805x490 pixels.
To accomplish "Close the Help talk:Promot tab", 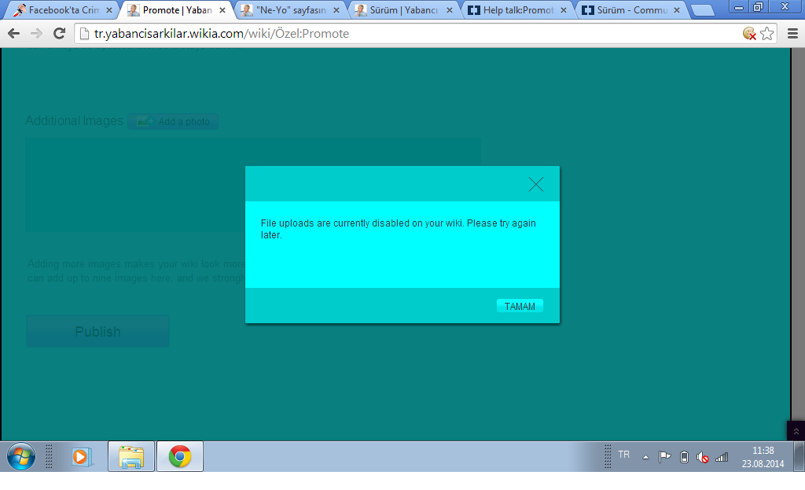I will click(x=563, y=10).
